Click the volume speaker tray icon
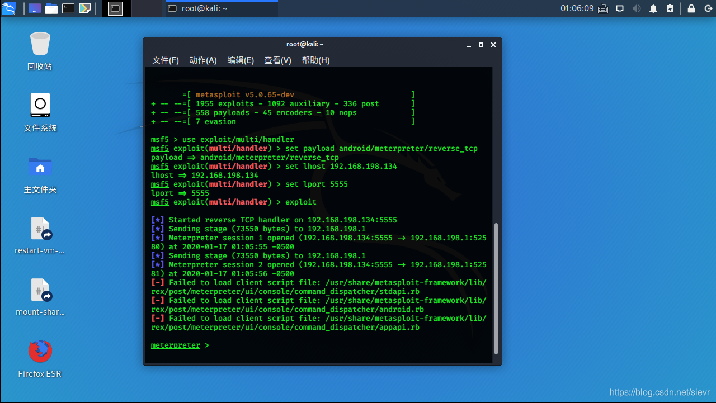 tap(637, 8)
